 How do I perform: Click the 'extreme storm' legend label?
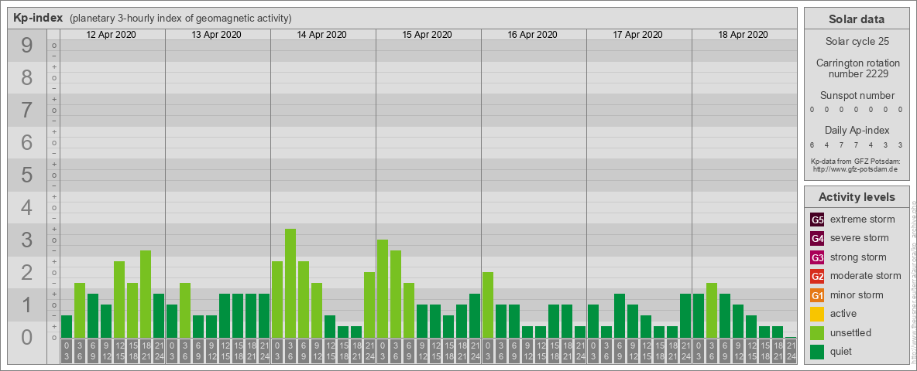click(863, 220)
